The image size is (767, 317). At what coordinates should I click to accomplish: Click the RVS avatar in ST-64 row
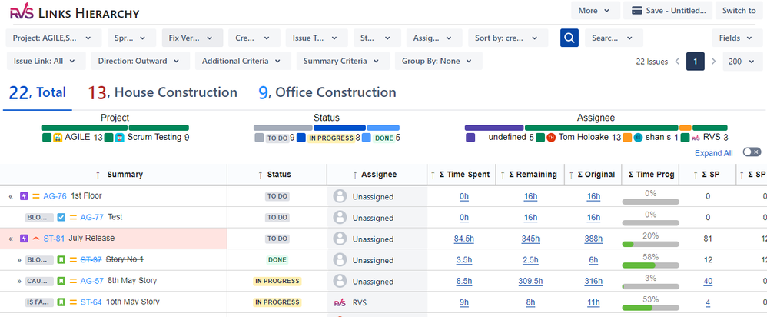click(339, 303)
